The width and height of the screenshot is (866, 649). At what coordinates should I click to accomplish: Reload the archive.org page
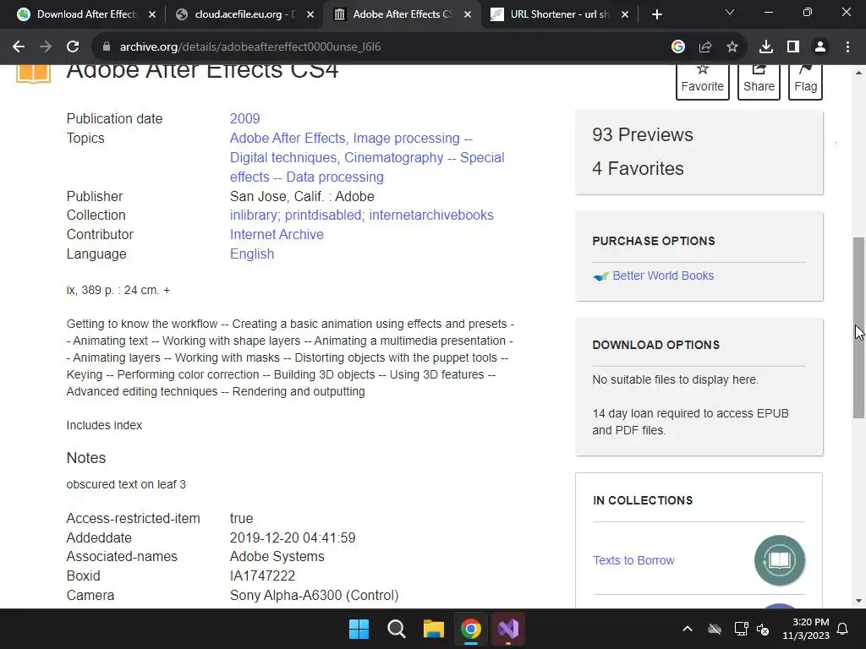(73, 47)
